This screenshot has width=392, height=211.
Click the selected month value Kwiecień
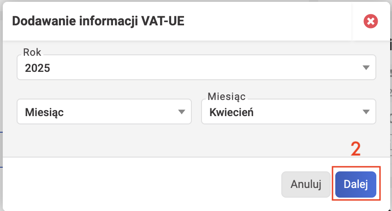pyautogui.click(x=231, y=112)
